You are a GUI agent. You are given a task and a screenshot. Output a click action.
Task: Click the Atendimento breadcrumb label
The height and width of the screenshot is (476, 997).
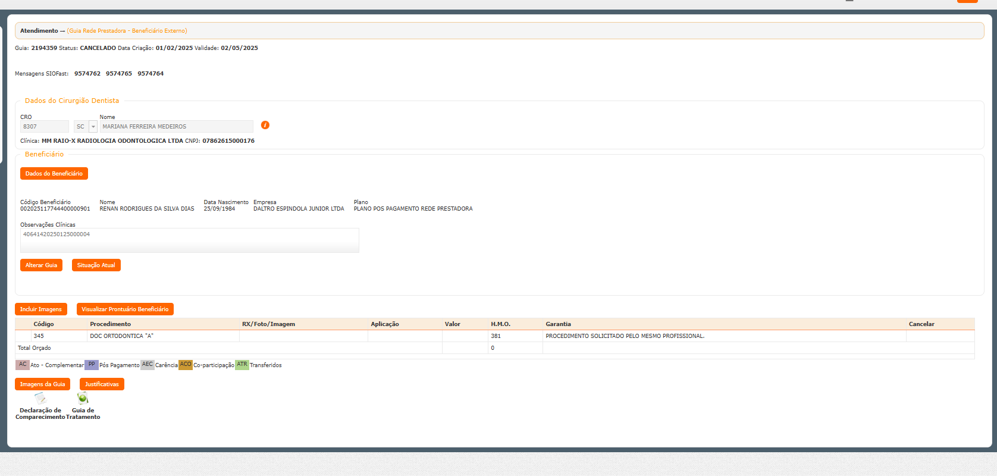pyautogui.click(x=39, y=31)
